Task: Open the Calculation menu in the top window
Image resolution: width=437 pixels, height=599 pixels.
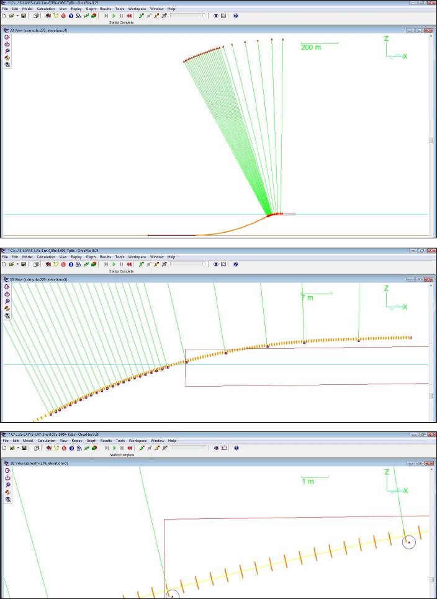Action: (46, 9)
